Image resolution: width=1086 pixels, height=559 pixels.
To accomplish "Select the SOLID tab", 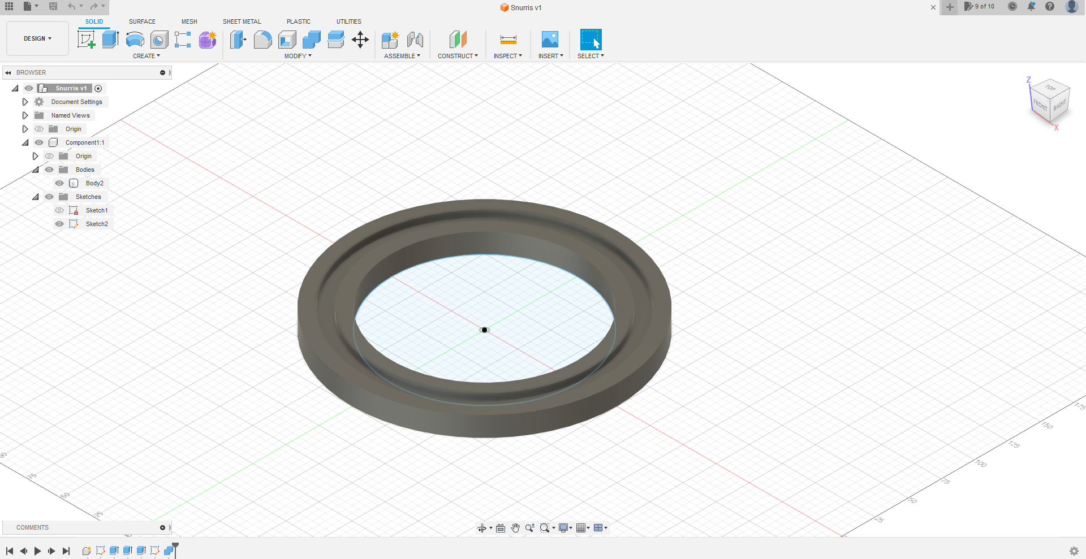I will coord(94,21).
